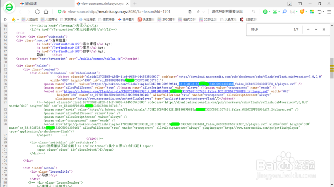Click the orange wallet shield icon
Image resolution: width=334 pixels, height=187 pixels.
point(302,12)
